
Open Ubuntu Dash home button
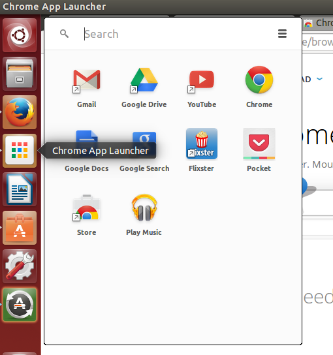click(20, 35)
